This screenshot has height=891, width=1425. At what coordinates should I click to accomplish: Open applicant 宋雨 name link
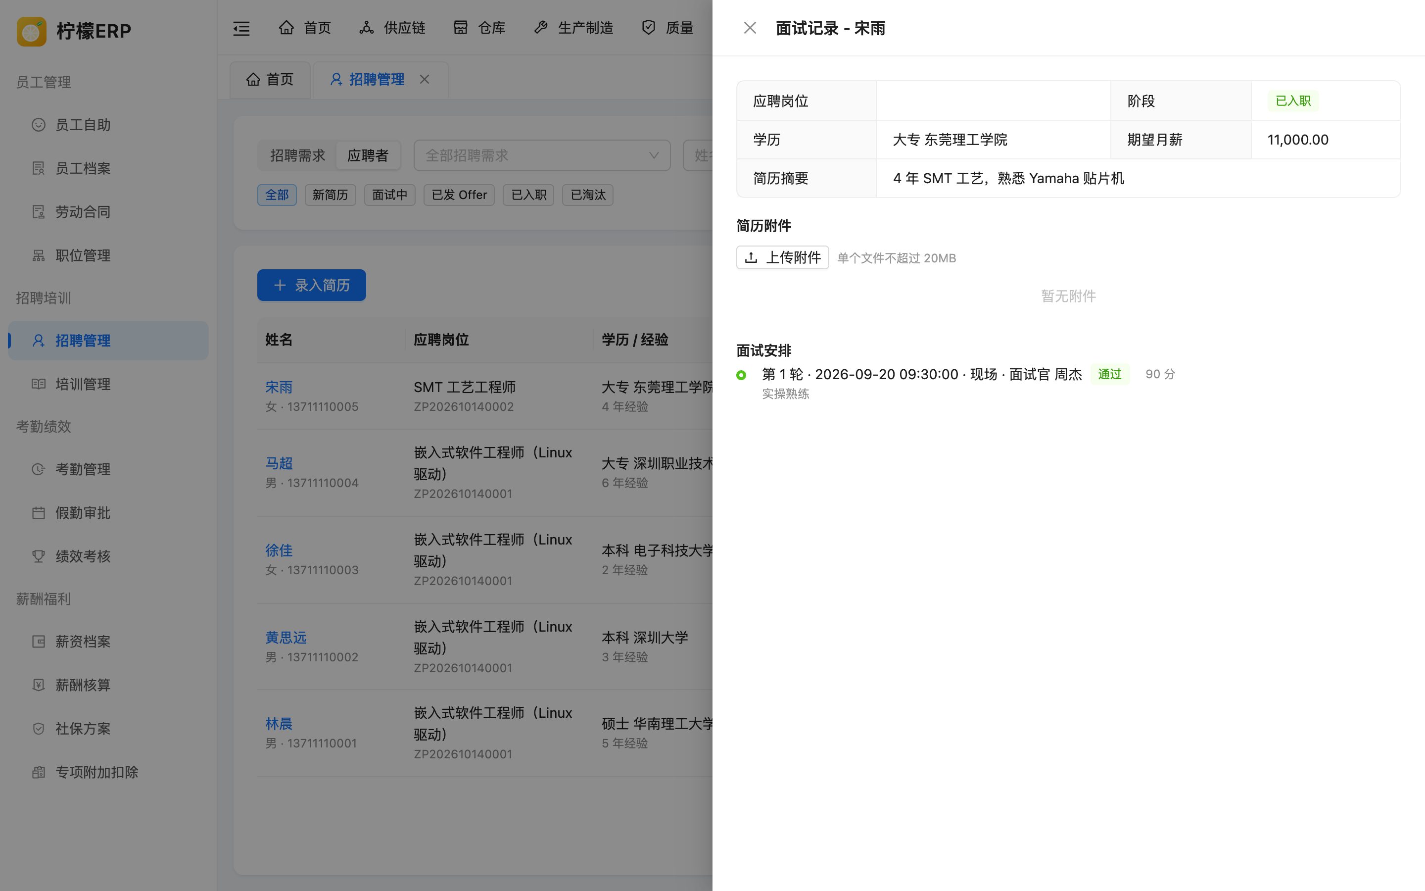(x=279, y=387)
